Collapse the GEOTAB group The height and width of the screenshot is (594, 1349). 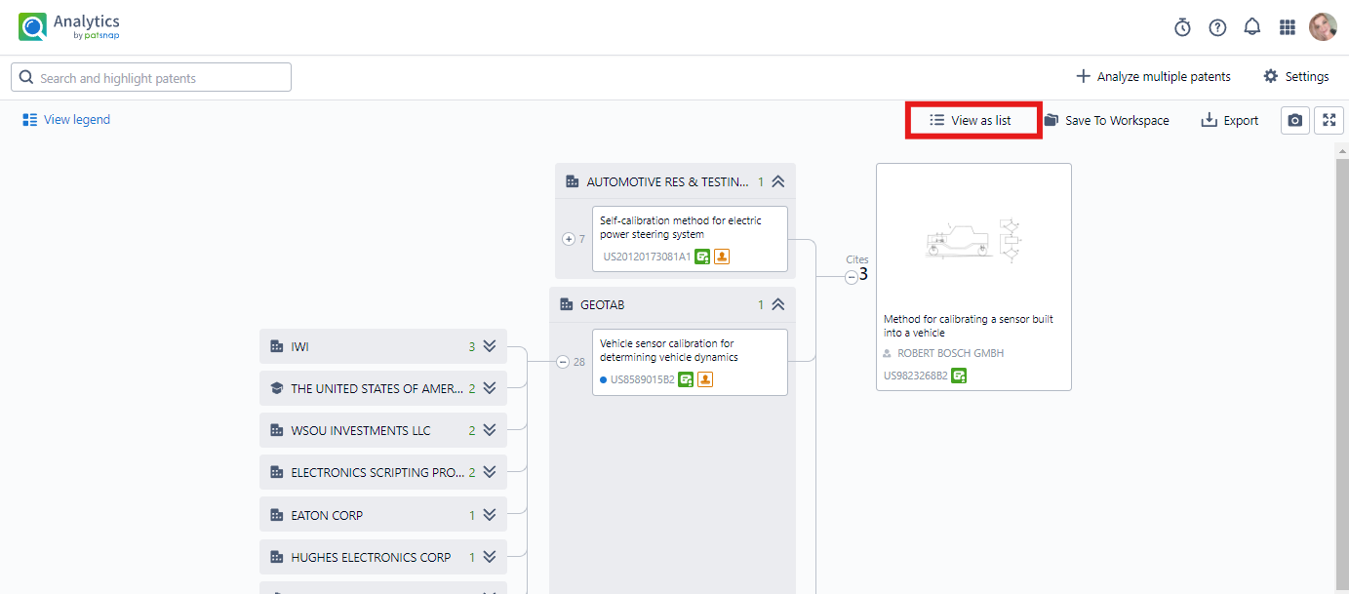777,304
